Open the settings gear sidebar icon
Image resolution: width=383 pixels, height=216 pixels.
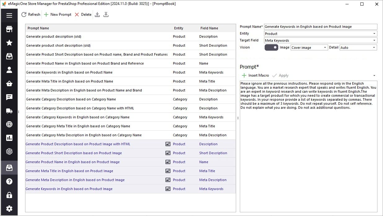(x=9, y=209)
